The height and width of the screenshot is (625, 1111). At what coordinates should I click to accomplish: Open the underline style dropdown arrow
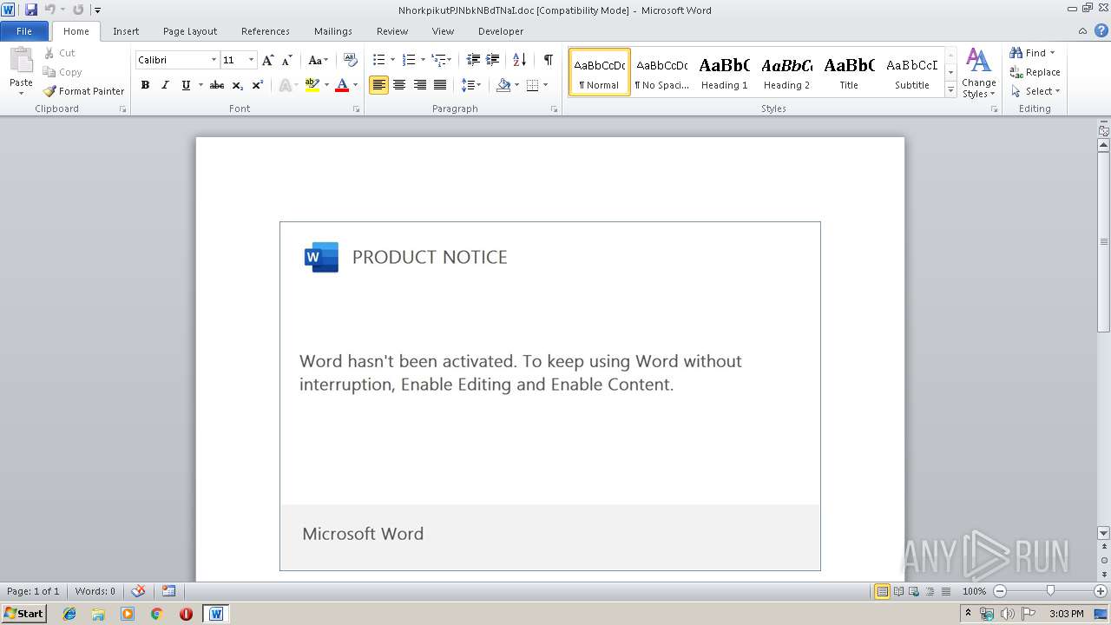[201, 85]
